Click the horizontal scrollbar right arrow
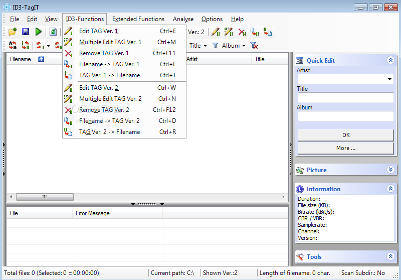This screenshot has width=401, height=280. 283,197
